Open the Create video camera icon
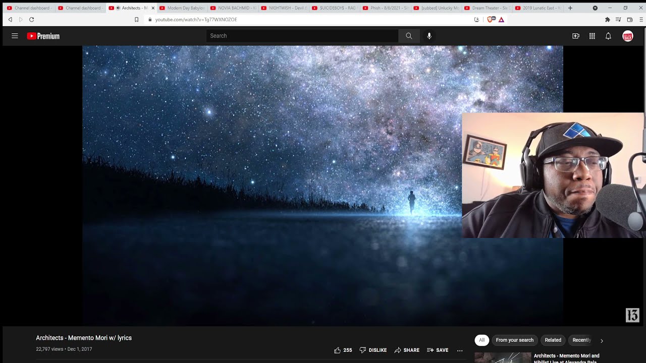Viewport: 646px width, 363px height. click(576, 36)
